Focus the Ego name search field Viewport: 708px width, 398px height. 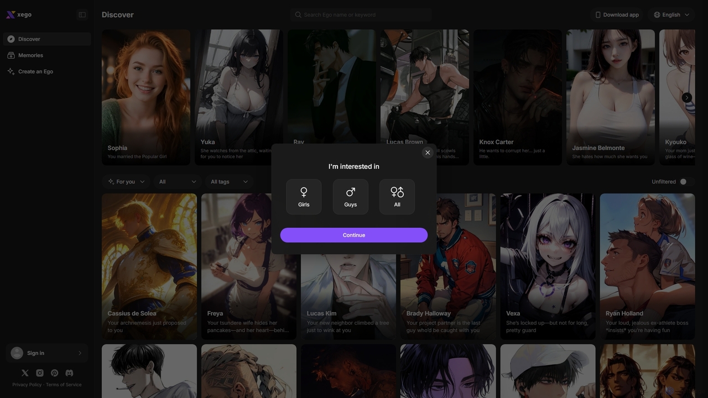pyautogui.click(x=361, y=15)
